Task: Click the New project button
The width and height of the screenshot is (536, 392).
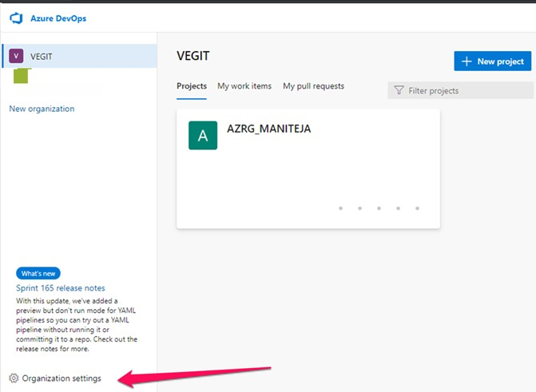Action: point(493,61)
